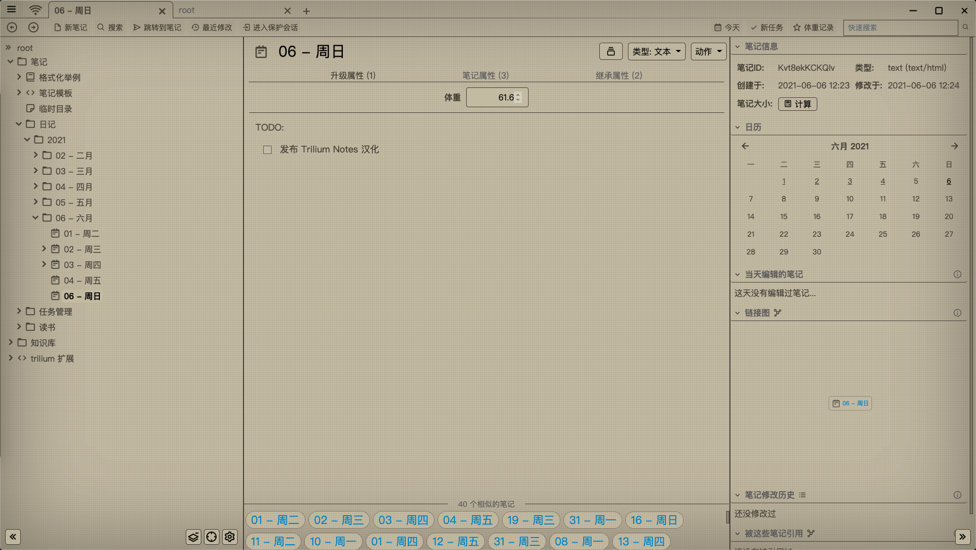Expand the 格式化举例 tree item
The width and height of the screenshot is (976, 550).
point(19,77)
